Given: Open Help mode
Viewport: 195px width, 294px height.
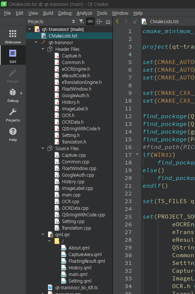Looking at the screenshot, I should (x=13, y=134).
